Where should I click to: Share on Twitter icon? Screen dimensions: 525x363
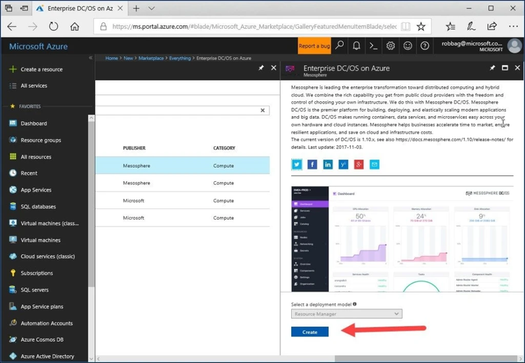coord(297,164)
